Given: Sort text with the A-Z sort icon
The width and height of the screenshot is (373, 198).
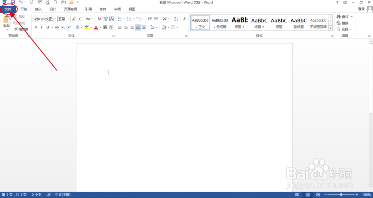Looking at the screenshot, I should (x=176, y=19).
